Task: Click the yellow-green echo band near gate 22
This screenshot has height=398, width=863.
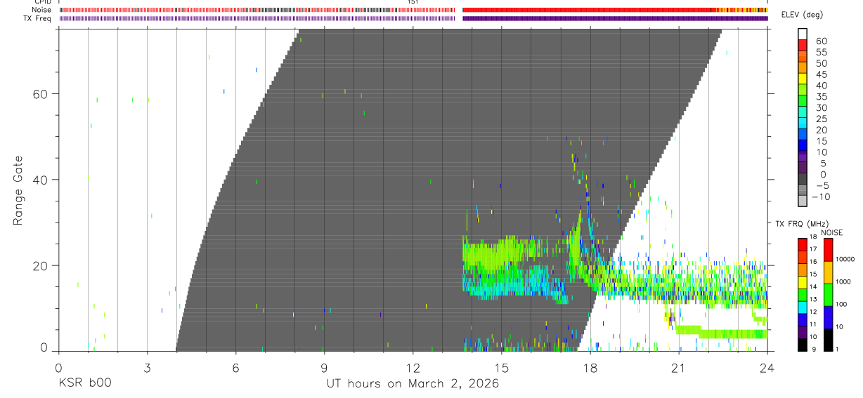Action: click(502, 253)
